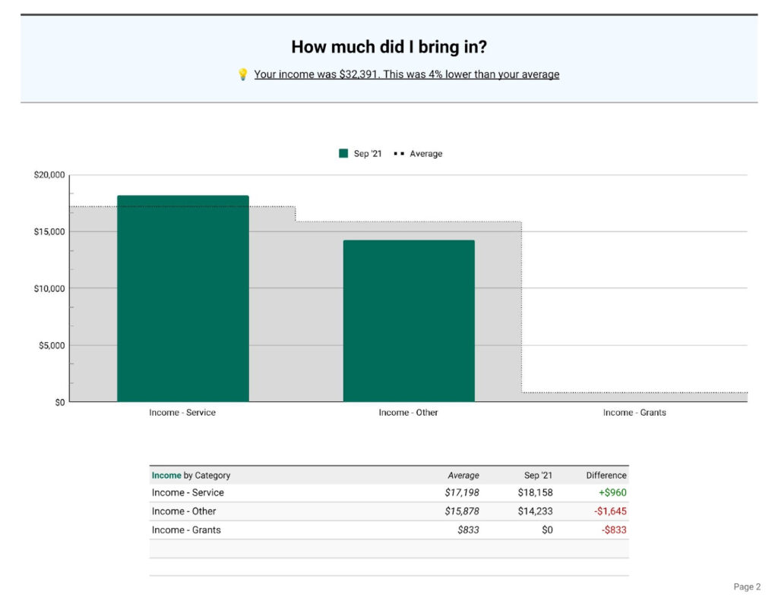Select the Sep '21 column header
This screenshot has height=600, width=778.
(x=534, y=475)
